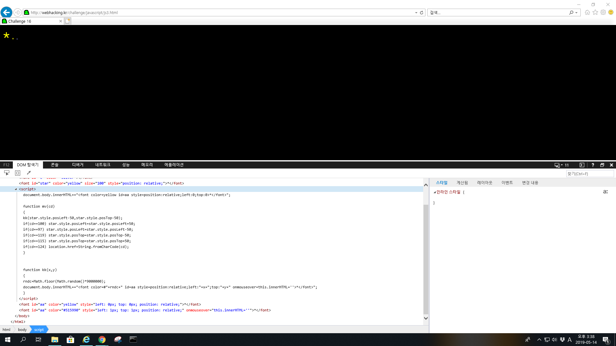Click the search magnifier in search box

(571, 12)
